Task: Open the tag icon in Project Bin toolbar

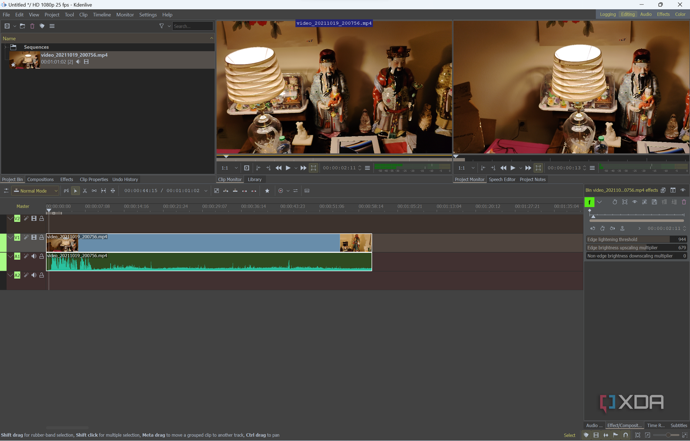Action: (42, 26)
